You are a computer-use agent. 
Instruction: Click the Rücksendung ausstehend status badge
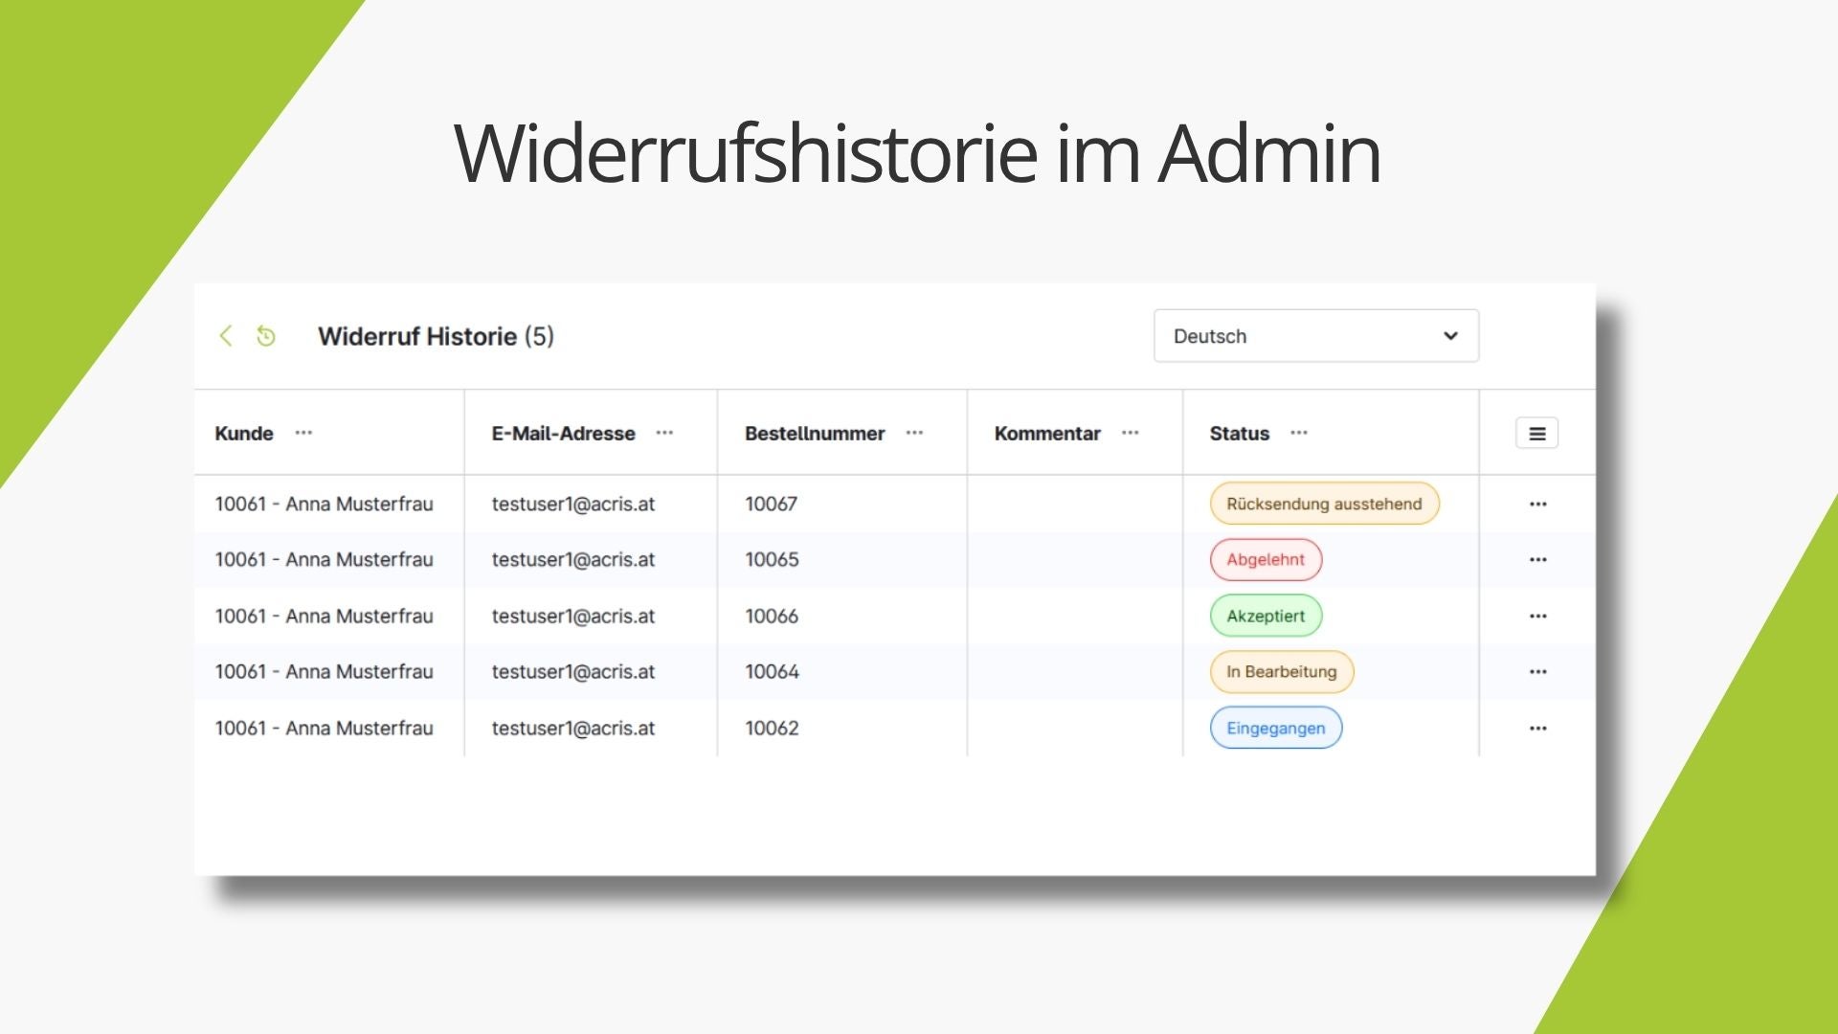[x=1324, y=504]
